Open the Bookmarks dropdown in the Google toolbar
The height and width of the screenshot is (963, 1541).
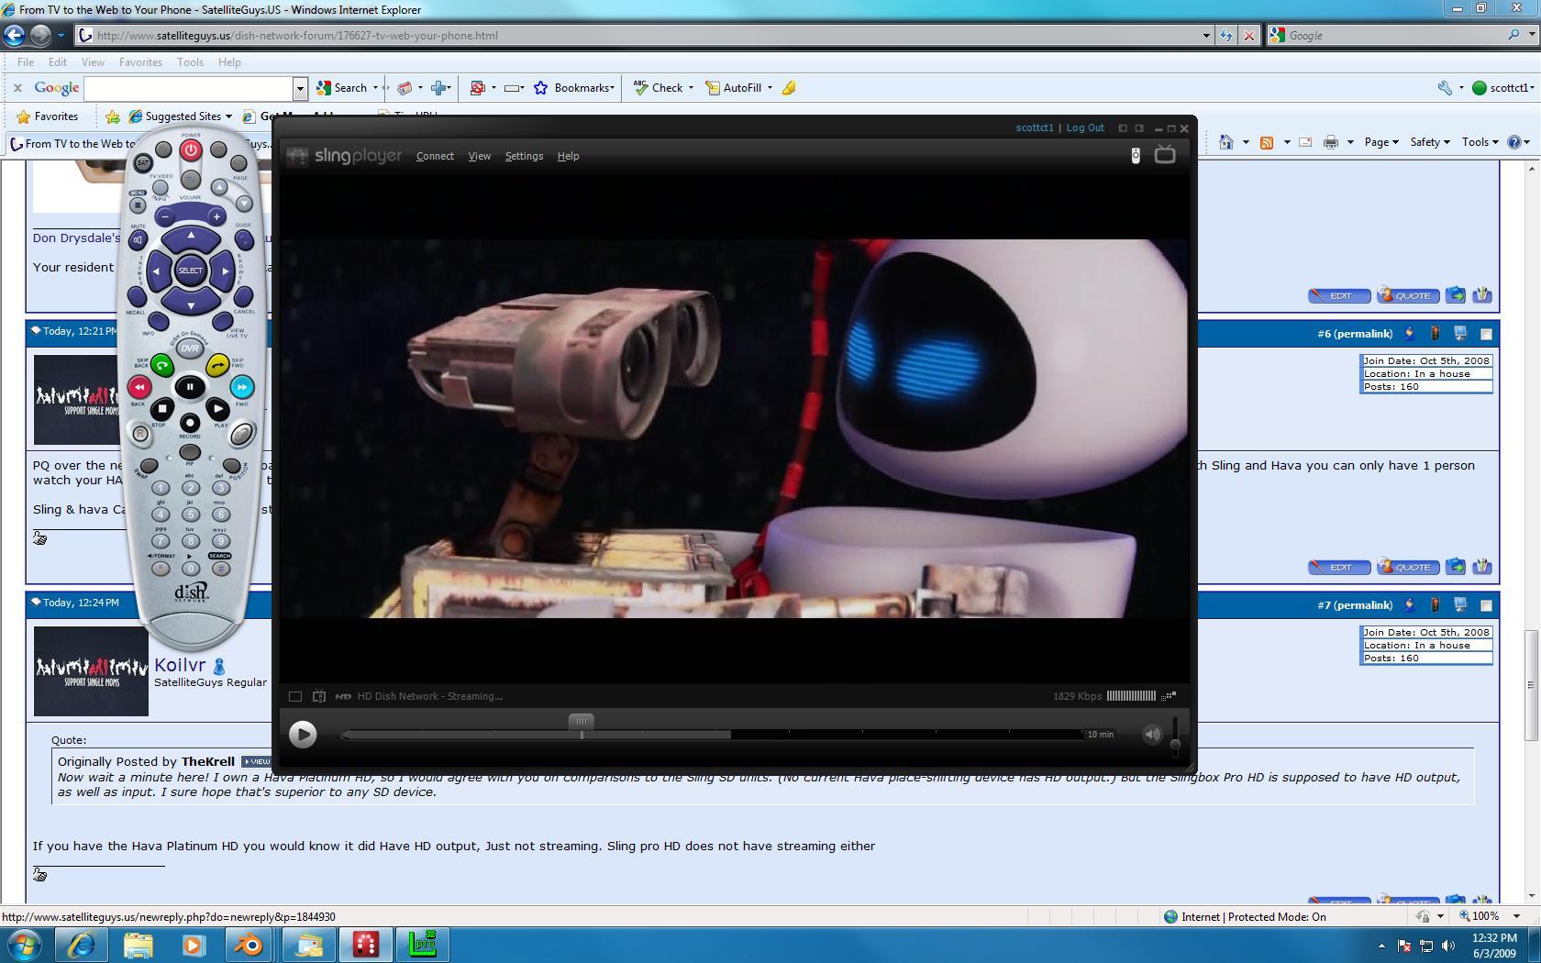(574, 88)
